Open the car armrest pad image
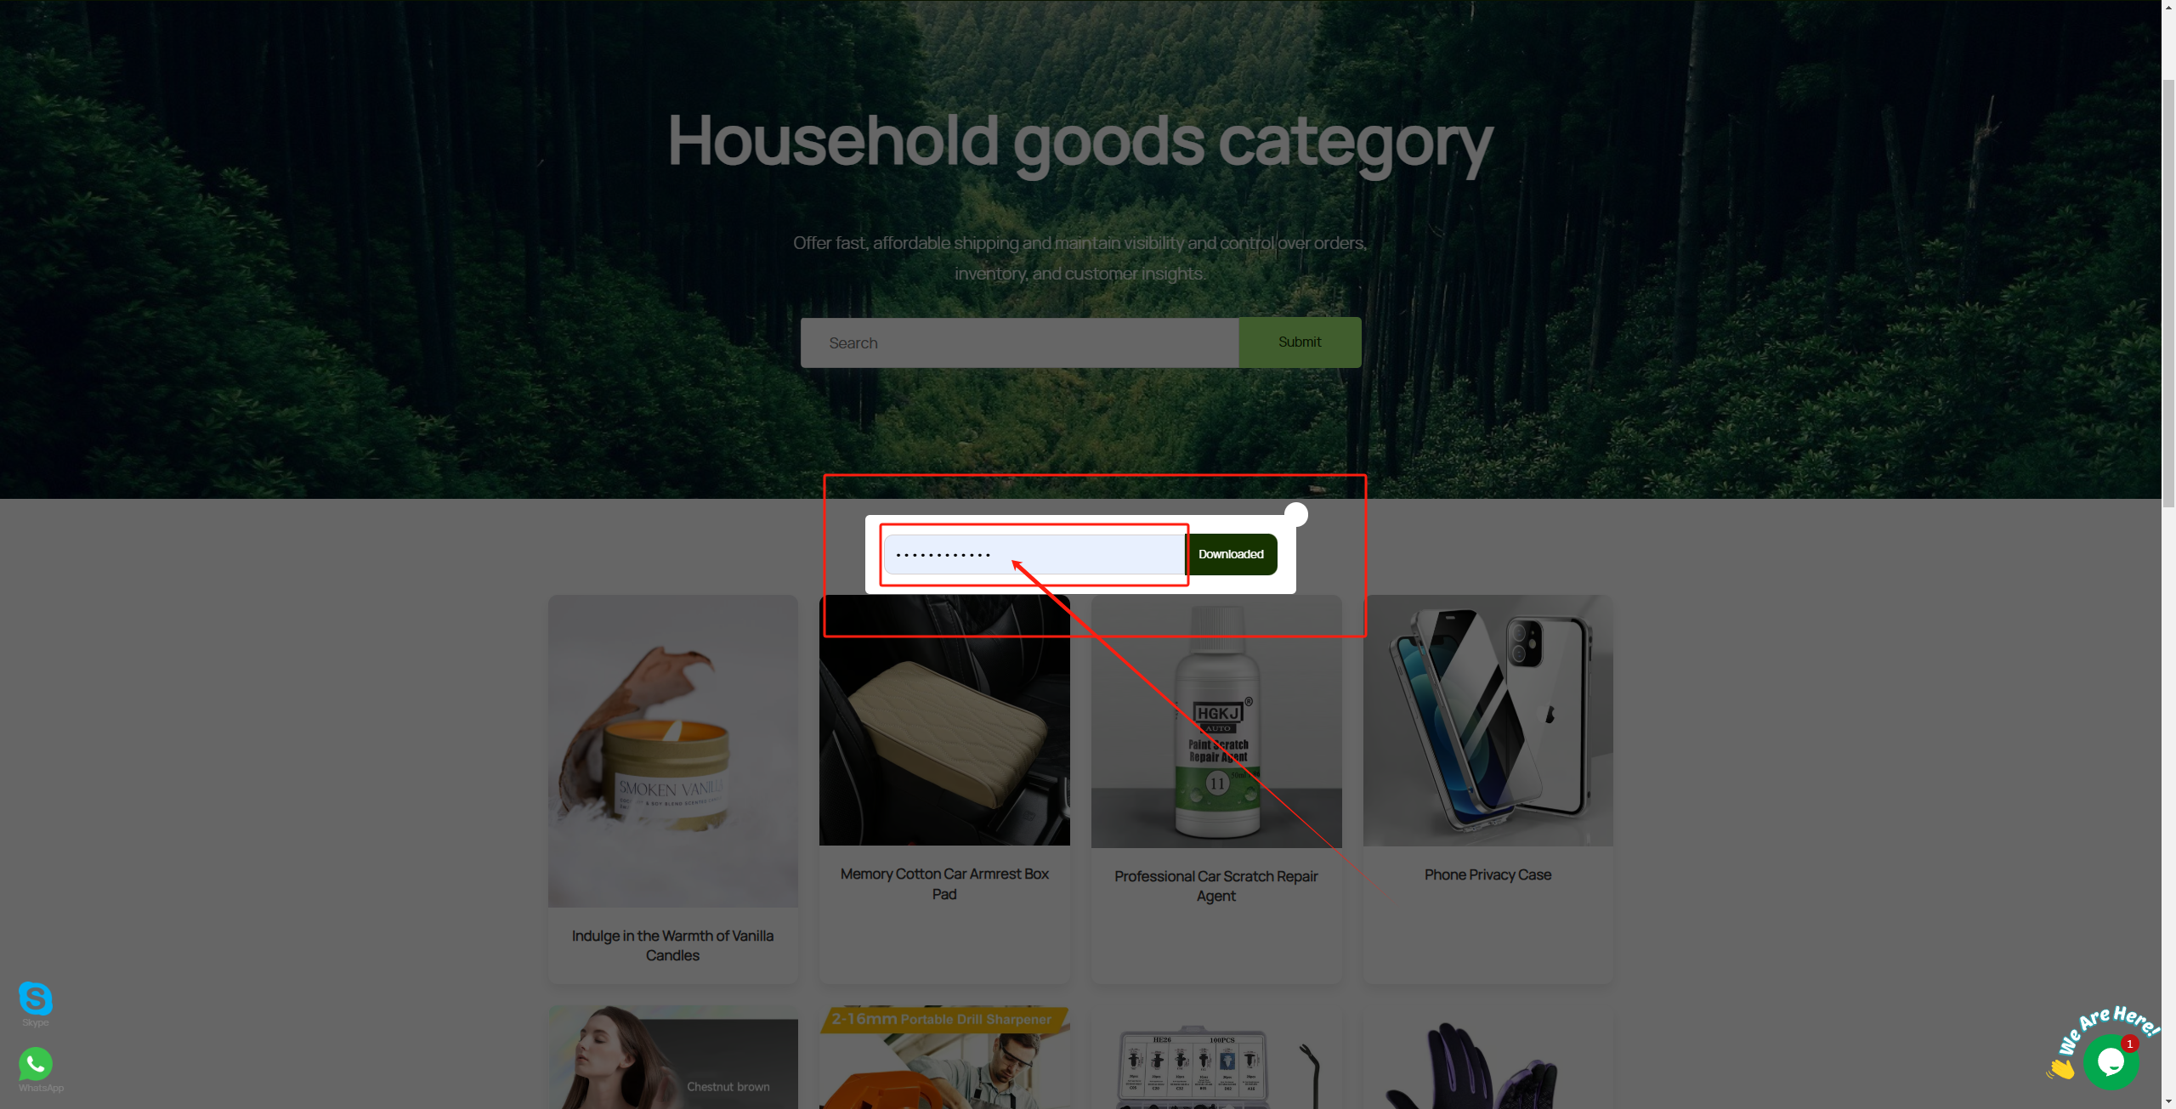The image size is (2176, 1109). click(x=944, y=721)
